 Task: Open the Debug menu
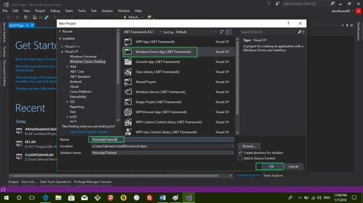(55, 11)
